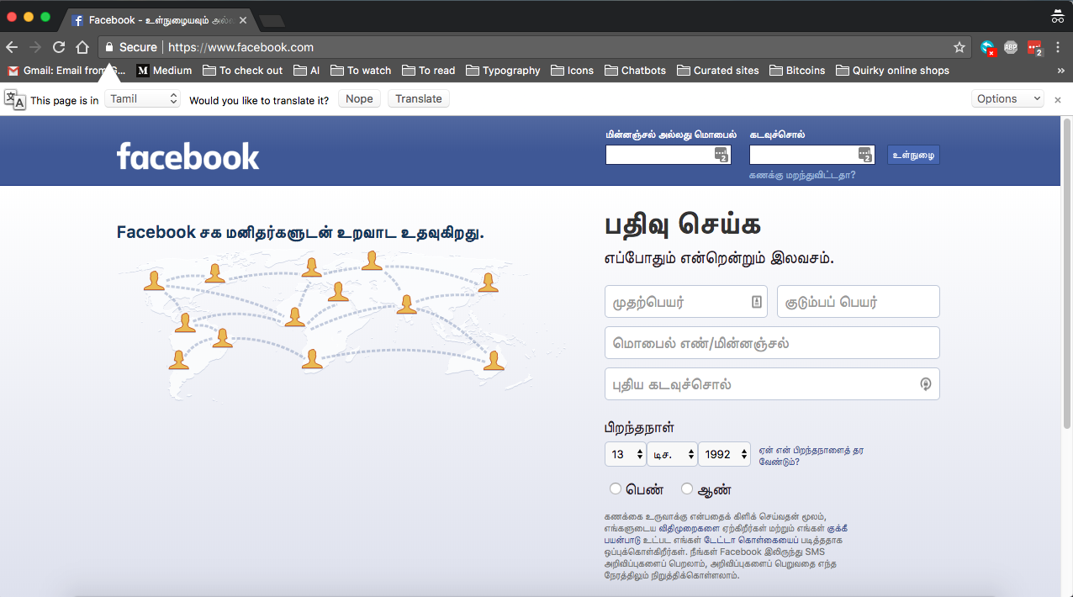This screenshot has height=597, width=1073.
Task: Select the பெண் (female) radio button
Action: tap(616, 489)
